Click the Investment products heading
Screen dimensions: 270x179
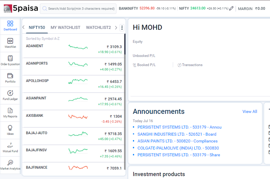pyautogui.click(x=159, y=174)
